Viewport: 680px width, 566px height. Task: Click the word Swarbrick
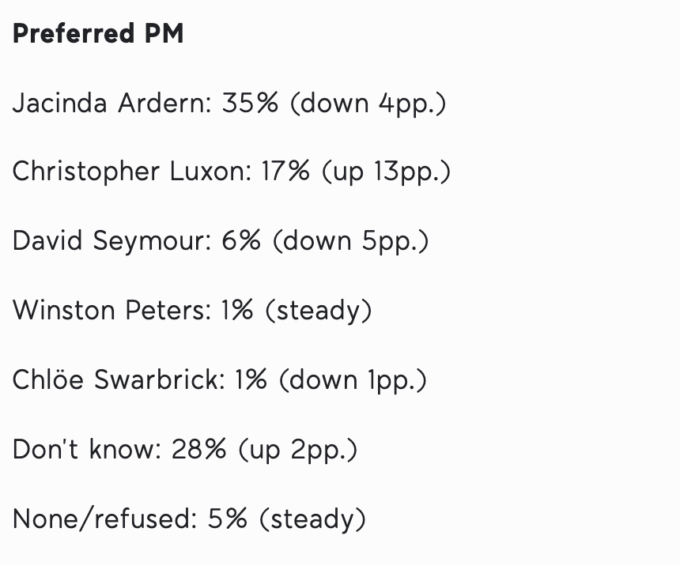[160, 379]
